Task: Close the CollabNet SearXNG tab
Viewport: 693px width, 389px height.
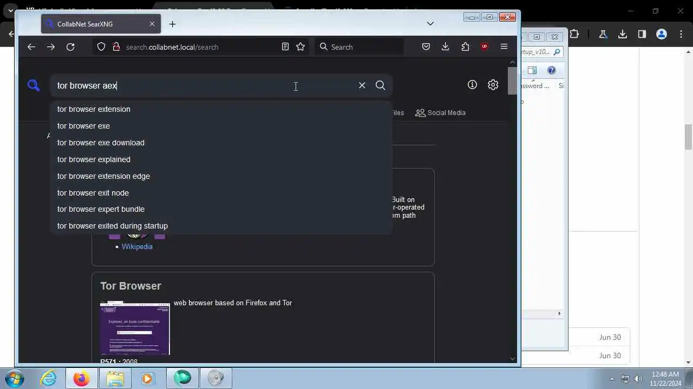Action: click(152, 24)
